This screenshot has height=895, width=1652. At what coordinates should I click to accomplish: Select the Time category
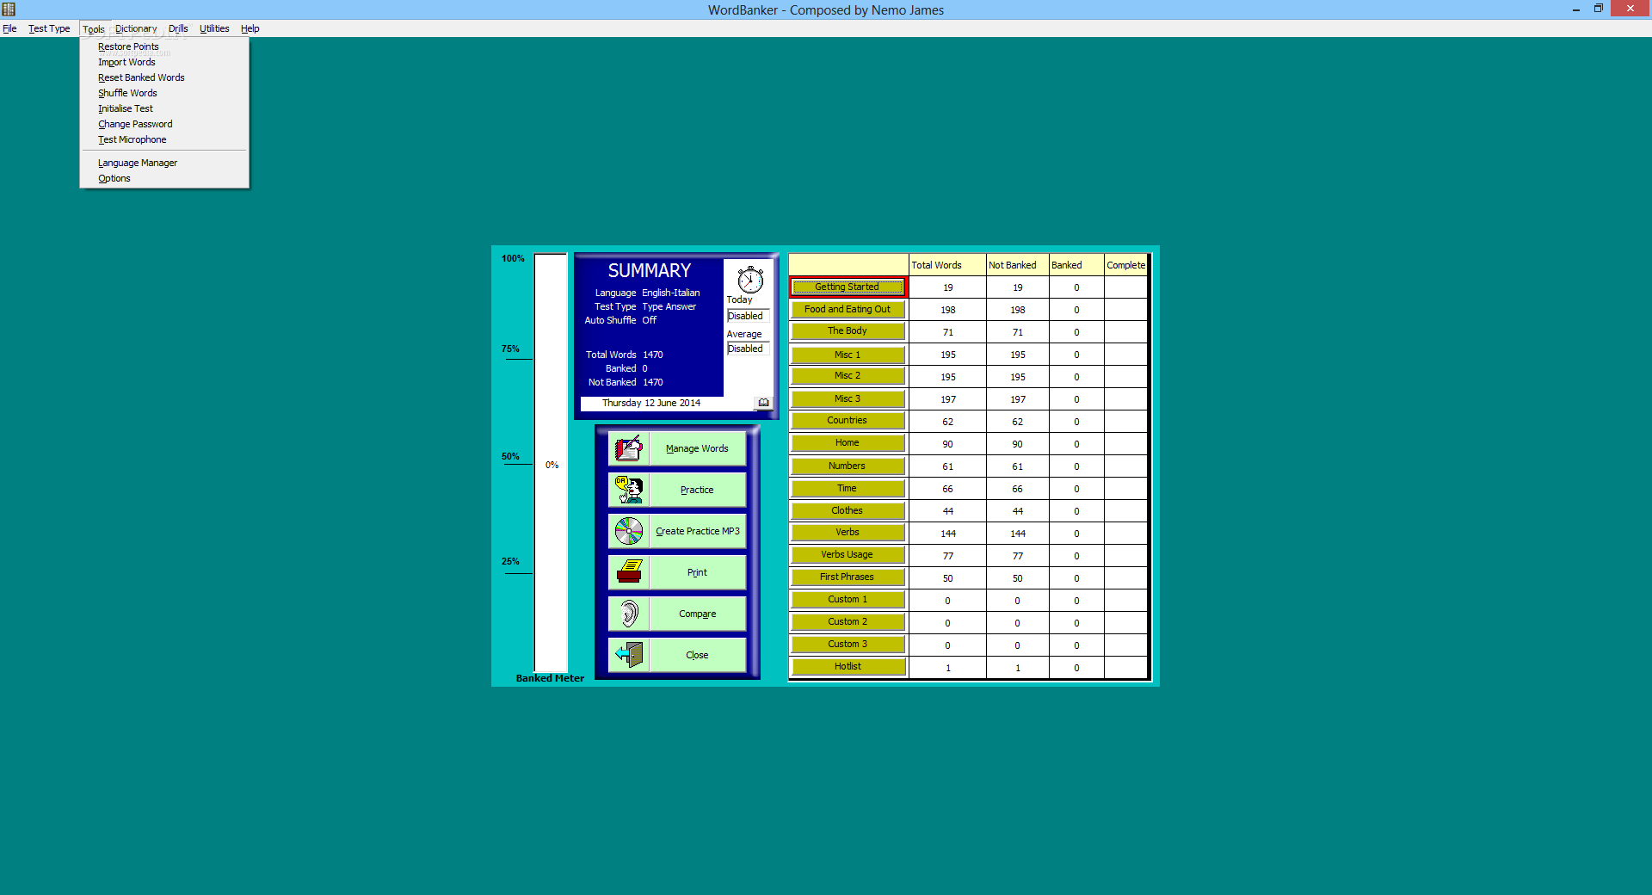(848, 488)
